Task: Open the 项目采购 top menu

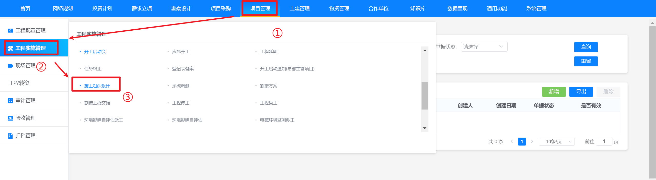Action: pyautogui.click(x=221, y=8)
